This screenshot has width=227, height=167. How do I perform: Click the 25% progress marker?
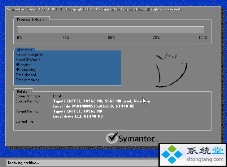(x=66, y=38)
